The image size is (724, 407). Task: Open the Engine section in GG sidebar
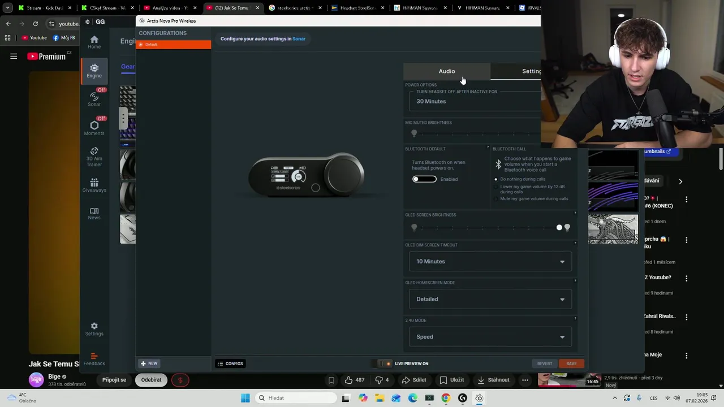click(94, 71)
